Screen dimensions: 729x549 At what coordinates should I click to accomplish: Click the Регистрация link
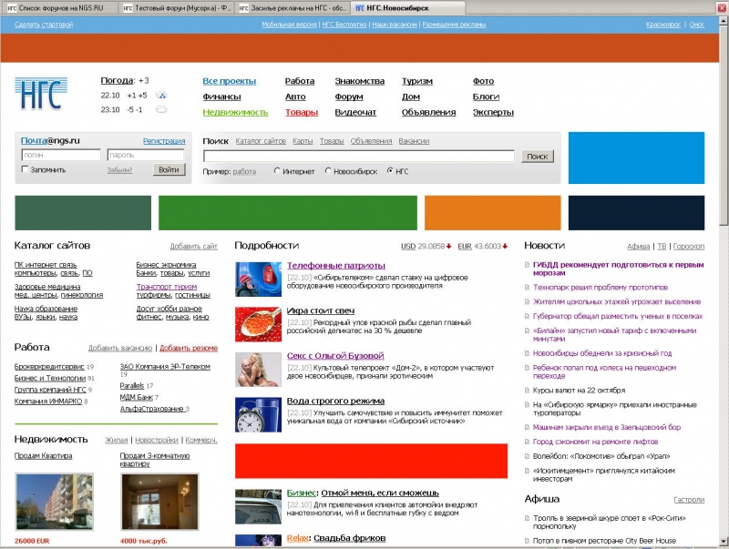pos(164,141)
